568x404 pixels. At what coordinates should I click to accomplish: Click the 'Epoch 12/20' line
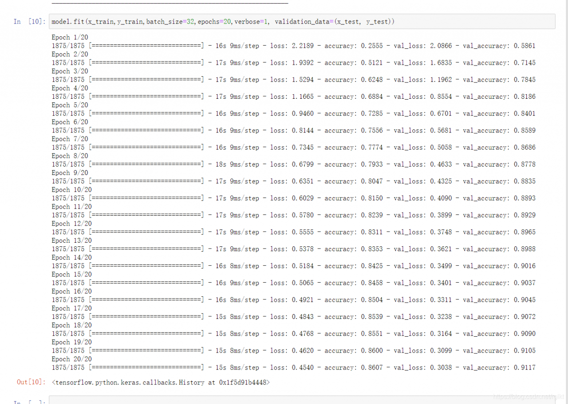(71, 223)
